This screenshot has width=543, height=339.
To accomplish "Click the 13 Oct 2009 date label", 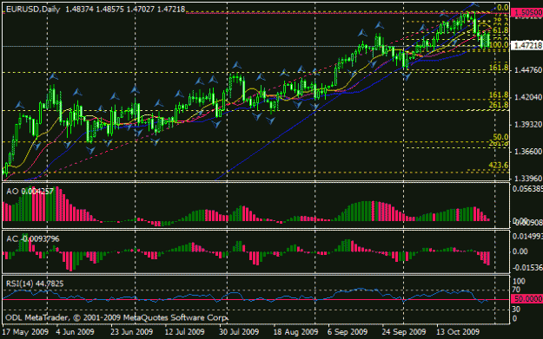I will 458,332.
